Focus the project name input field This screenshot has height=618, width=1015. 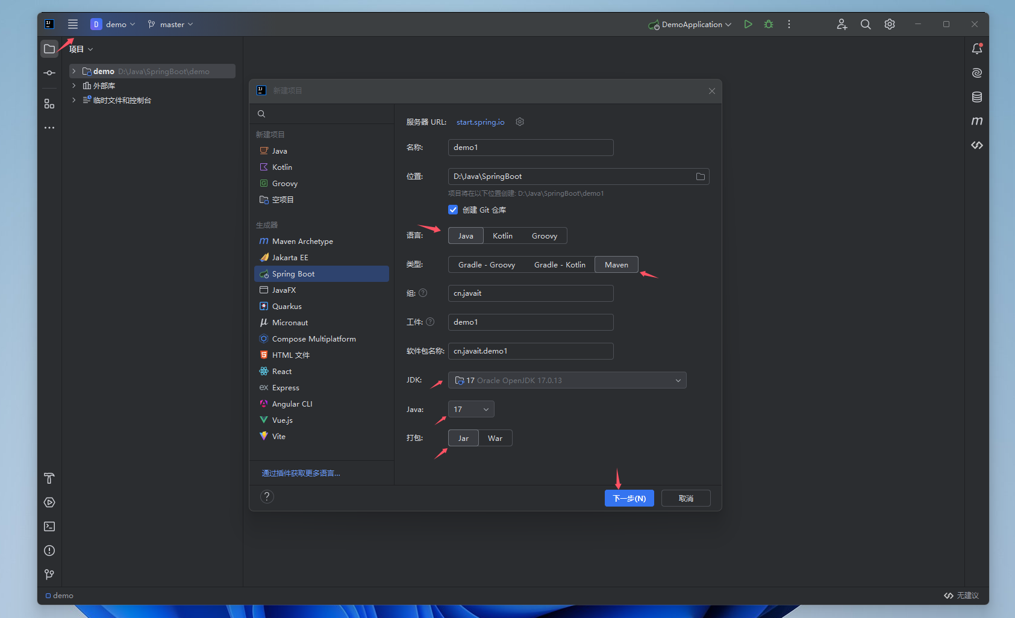tap(531, 148)
